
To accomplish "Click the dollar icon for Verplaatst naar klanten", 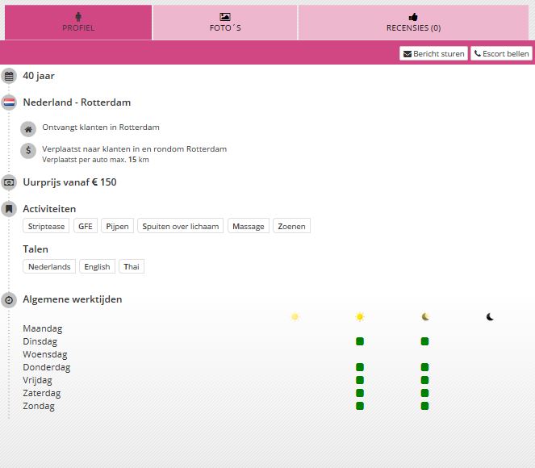I will tap(28, 150).
